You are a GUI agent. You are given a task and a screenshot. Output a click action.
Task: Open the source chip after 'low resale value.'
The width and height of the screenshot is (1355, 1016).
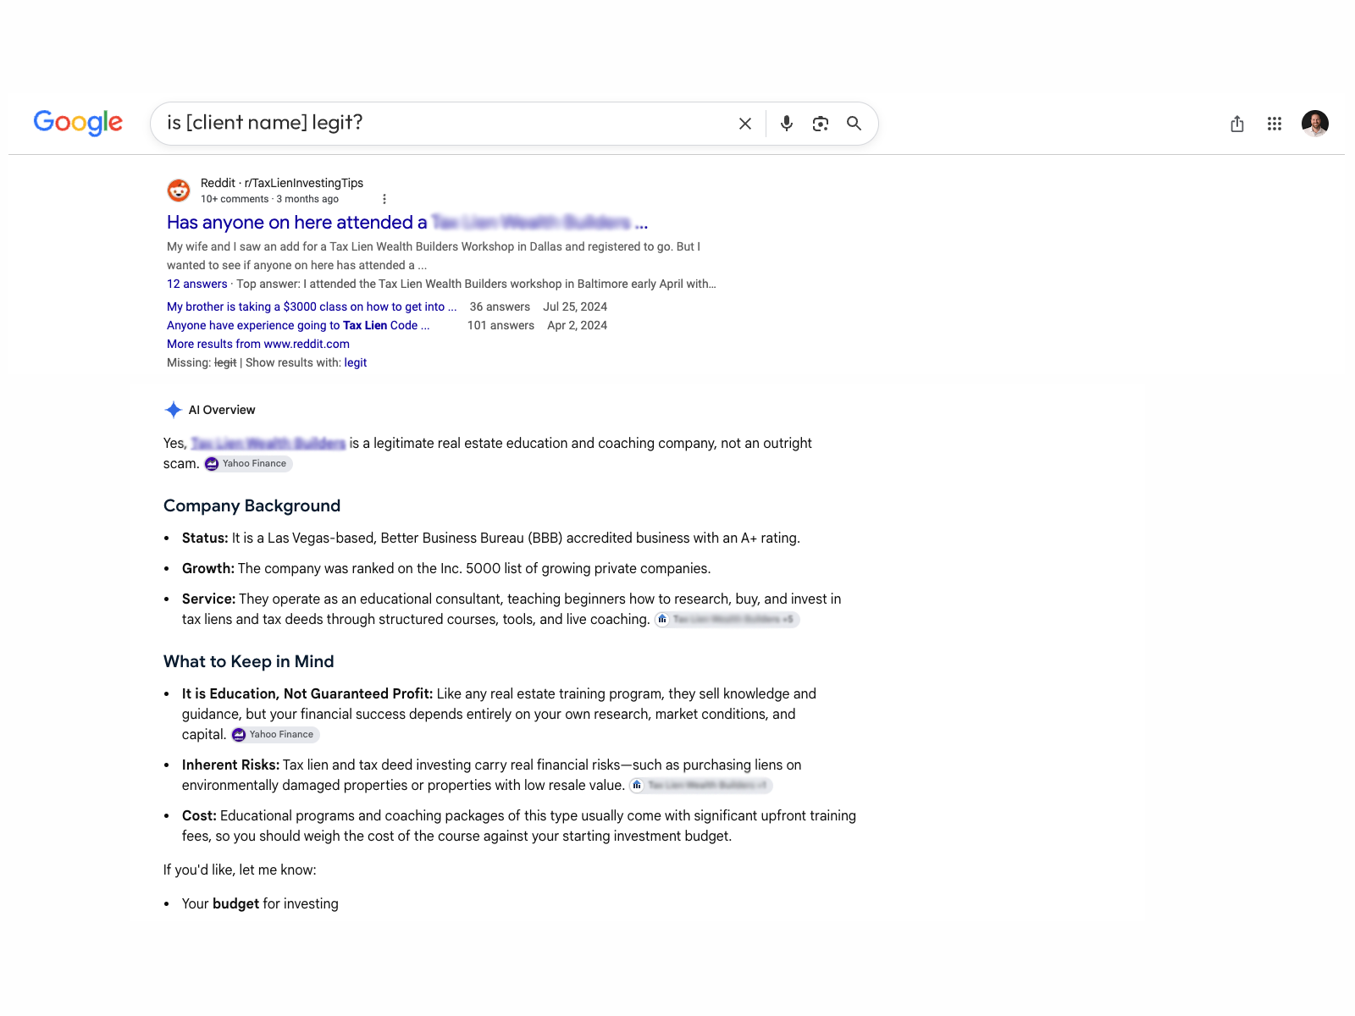pos(700,785)
